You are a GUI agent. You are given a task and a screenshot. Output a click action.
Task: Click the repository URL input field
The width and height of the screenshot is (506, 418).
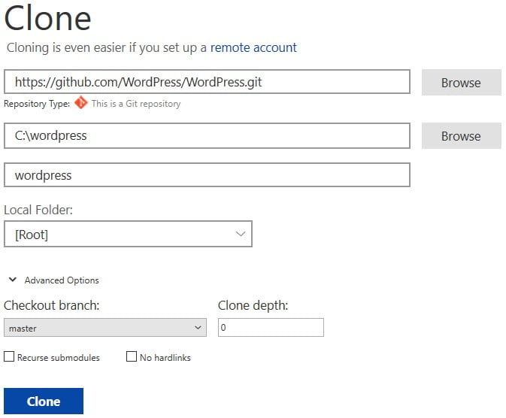(x=208, y=82)
